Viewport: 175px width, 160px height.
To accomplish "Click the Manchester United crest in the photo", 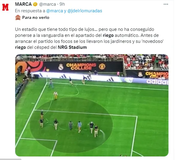I will click(x=102, y=67).
